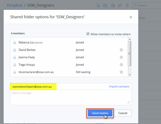Viewport: 161px width, 124px height.
Task: Toggle Allow members to invite others checkbox
Action: (x=88, y=34)
